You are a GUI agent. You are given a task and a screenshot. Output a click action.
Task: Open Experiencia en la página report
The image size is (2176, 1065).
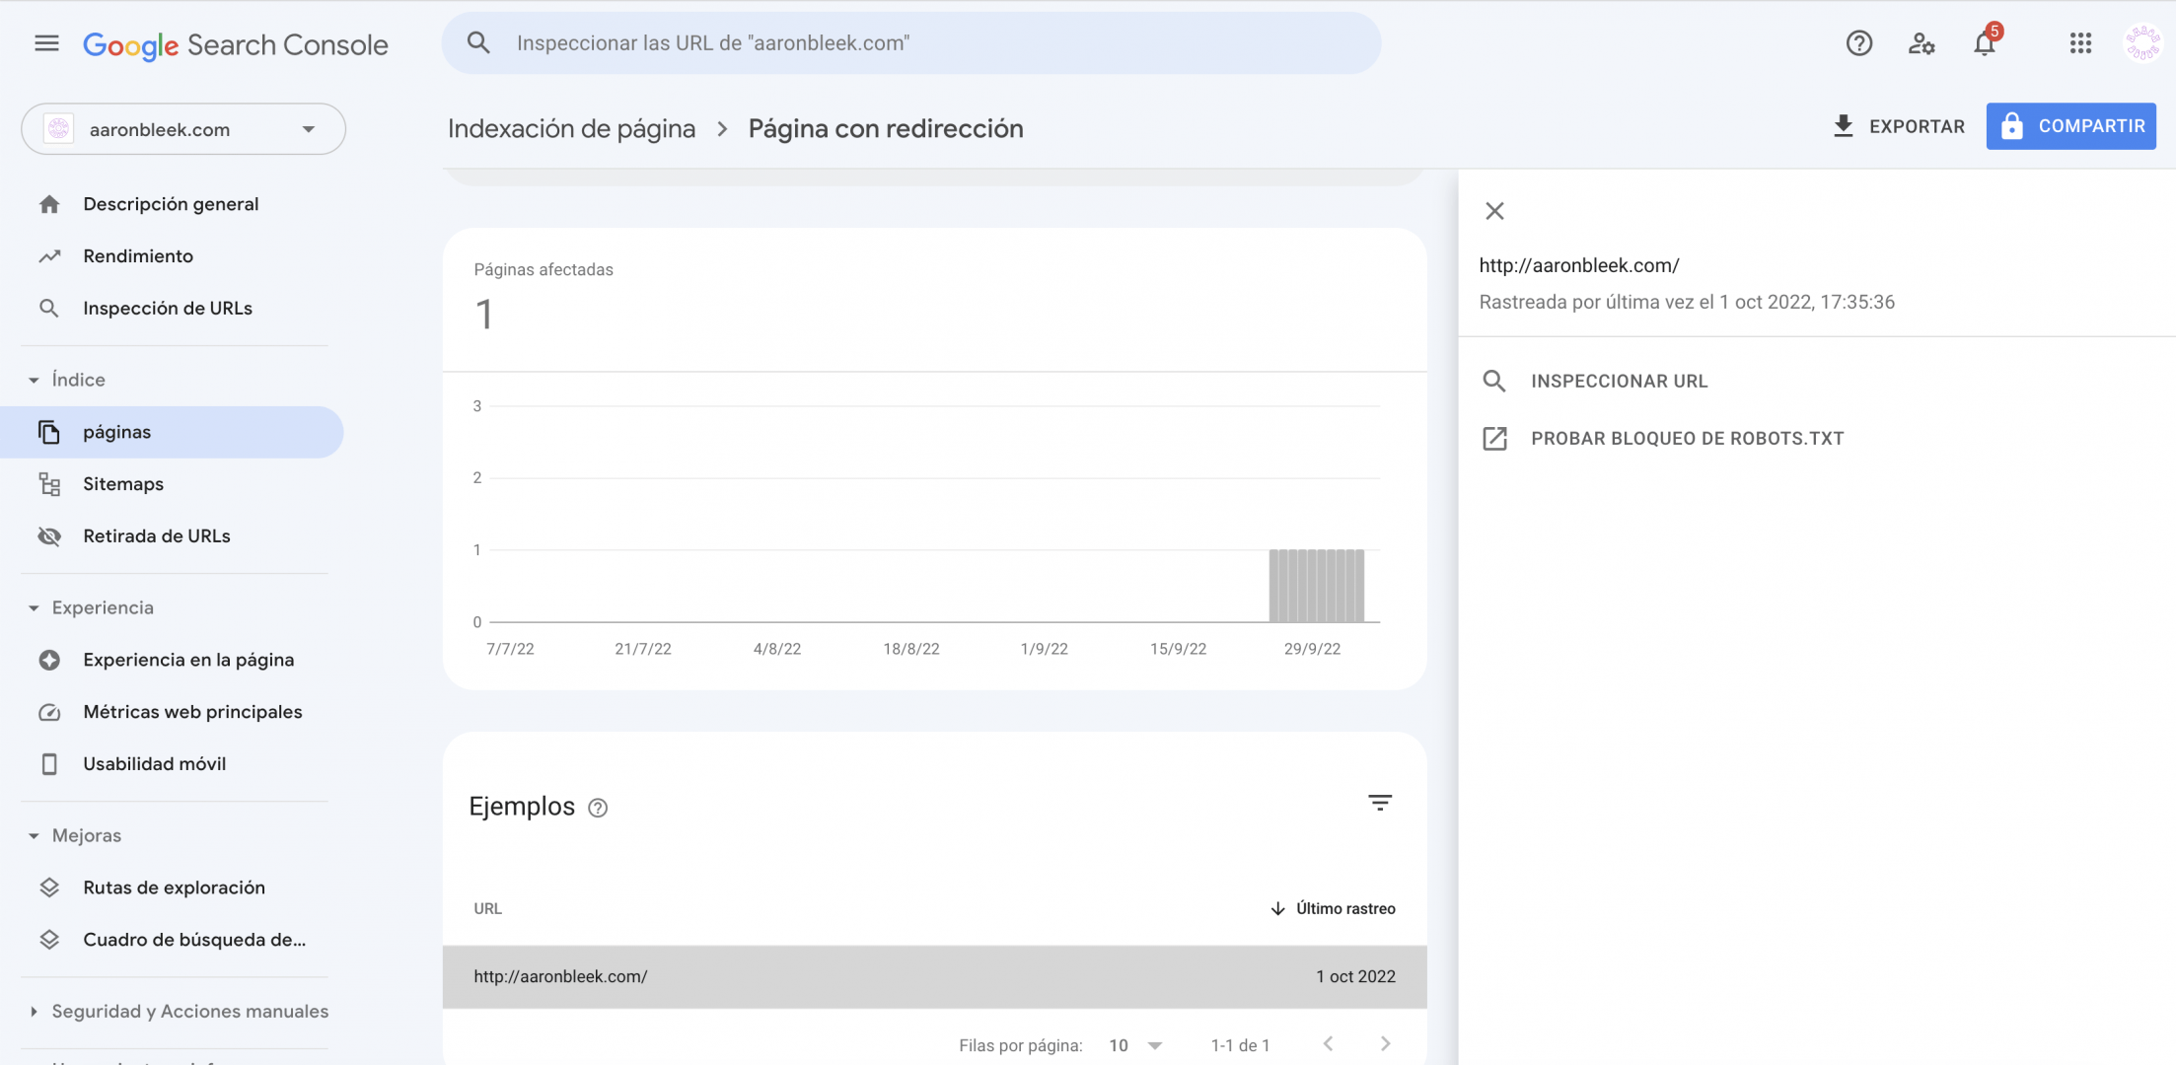(x=188, y=660)
